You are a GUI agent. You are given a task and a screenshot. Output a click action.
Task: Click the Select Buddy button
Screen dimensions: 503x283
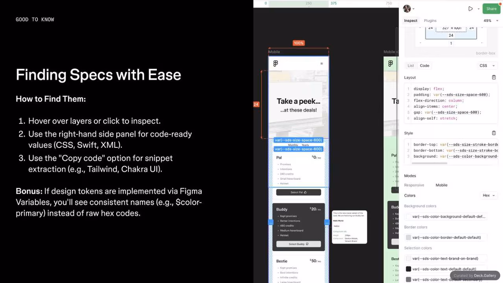[x=299, y=244]
